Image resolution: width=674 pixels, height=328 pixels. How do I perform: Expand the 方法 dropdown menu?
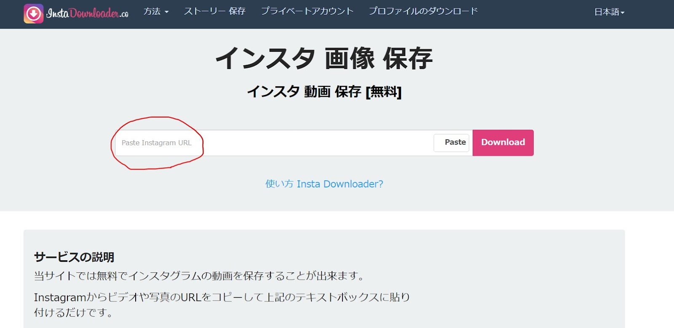click(156, 11)
